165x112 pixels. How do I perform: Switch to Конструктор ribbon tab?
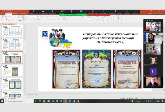coord(24,14)
